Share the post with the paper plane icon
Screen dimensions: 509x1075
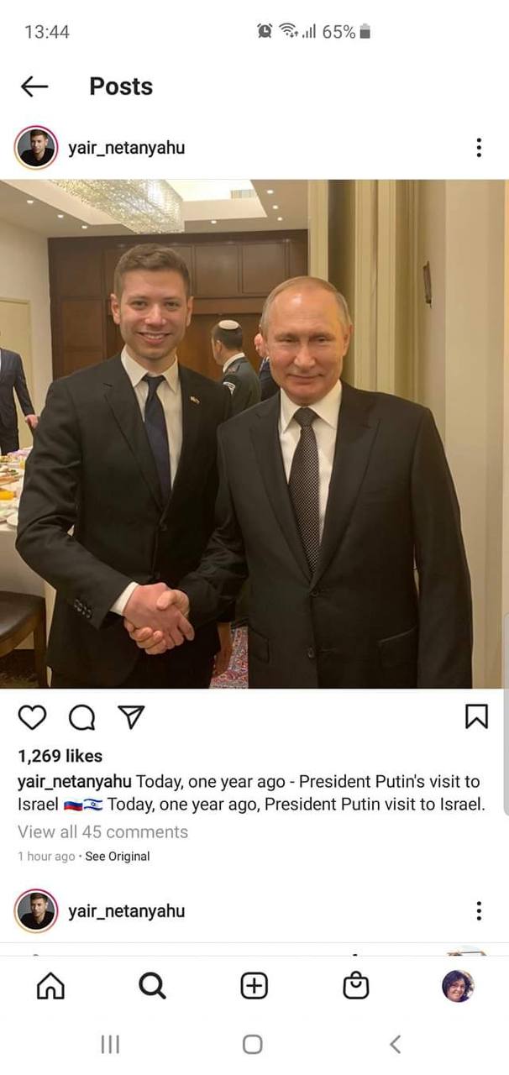pyautogui.click(x=131, y=716)
